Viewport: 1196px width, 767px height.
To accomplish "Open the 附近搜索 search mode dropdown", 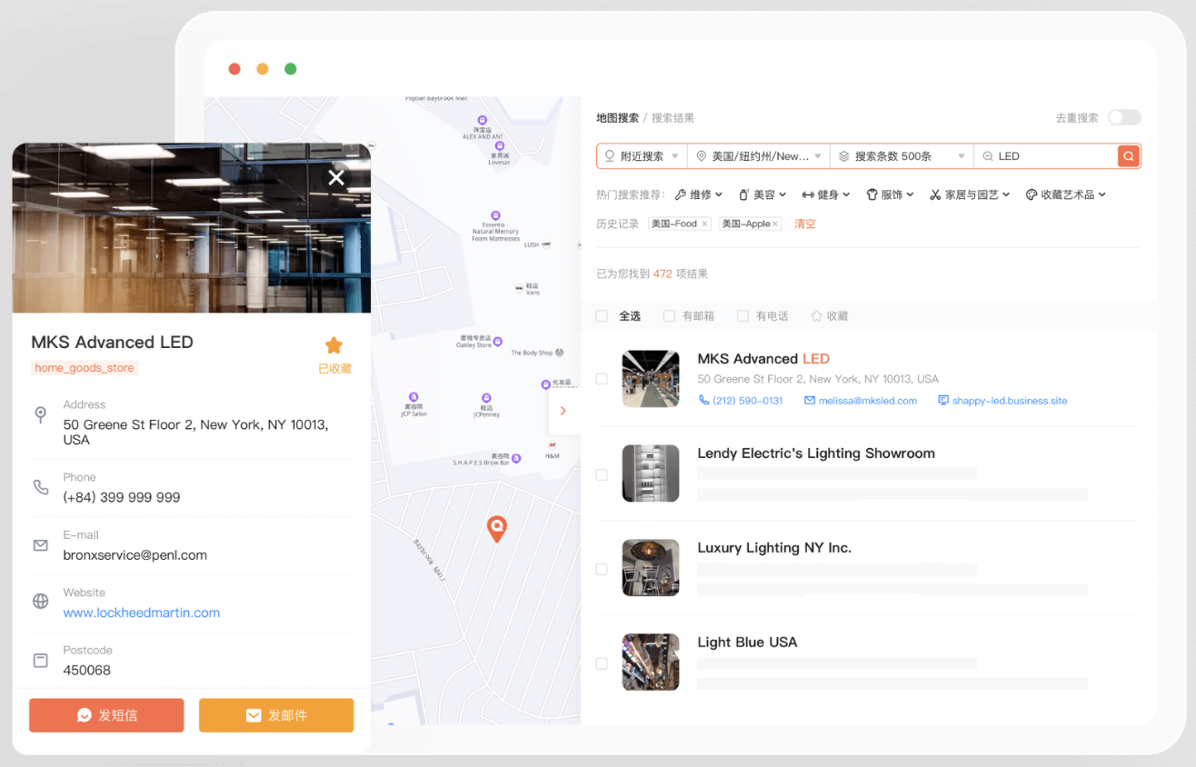I will pyautogui.click(x=642, y=156).
